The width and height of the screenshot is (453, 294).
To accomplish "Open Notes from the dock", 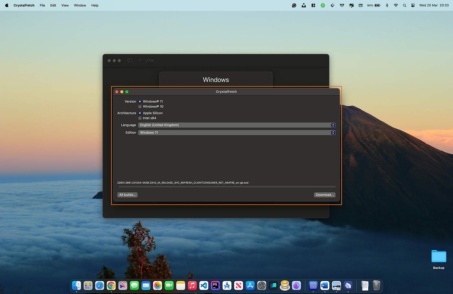I will (x=181, y=285).
